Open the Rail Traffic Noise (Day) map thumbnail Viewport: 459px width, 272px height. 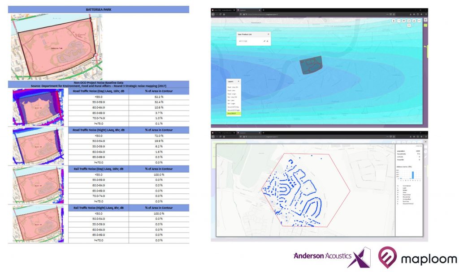coord(38,185)
